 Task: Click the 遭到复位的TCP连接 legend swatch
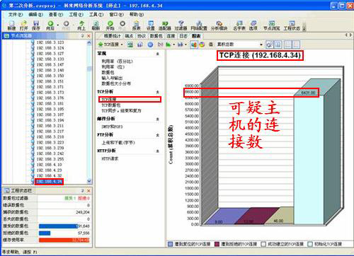tap(170, 244)
